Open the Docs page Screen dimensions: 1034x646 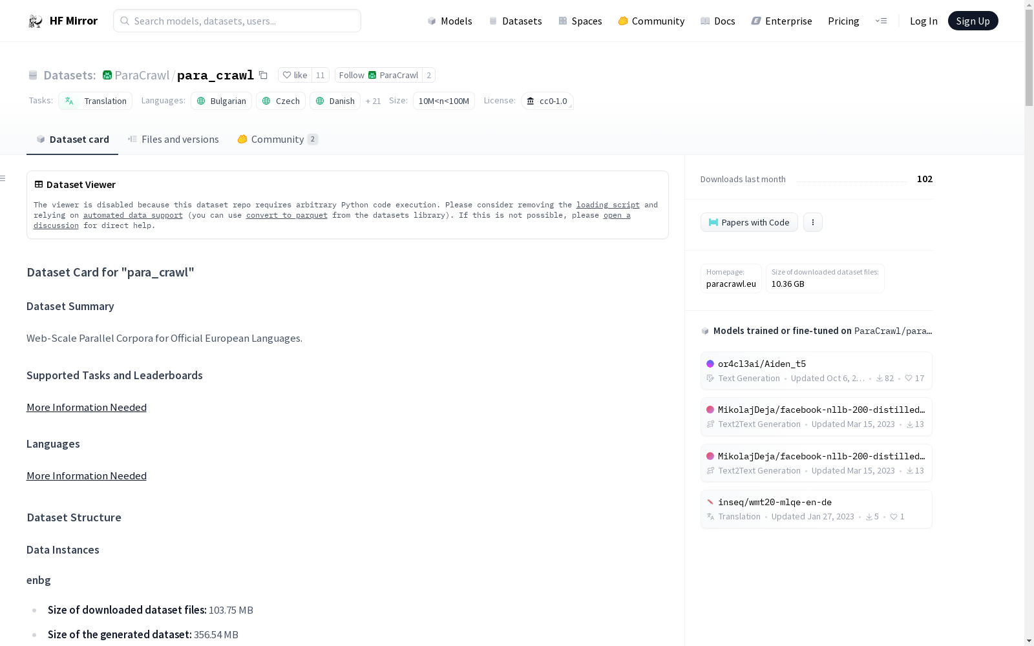click(718, 21)
